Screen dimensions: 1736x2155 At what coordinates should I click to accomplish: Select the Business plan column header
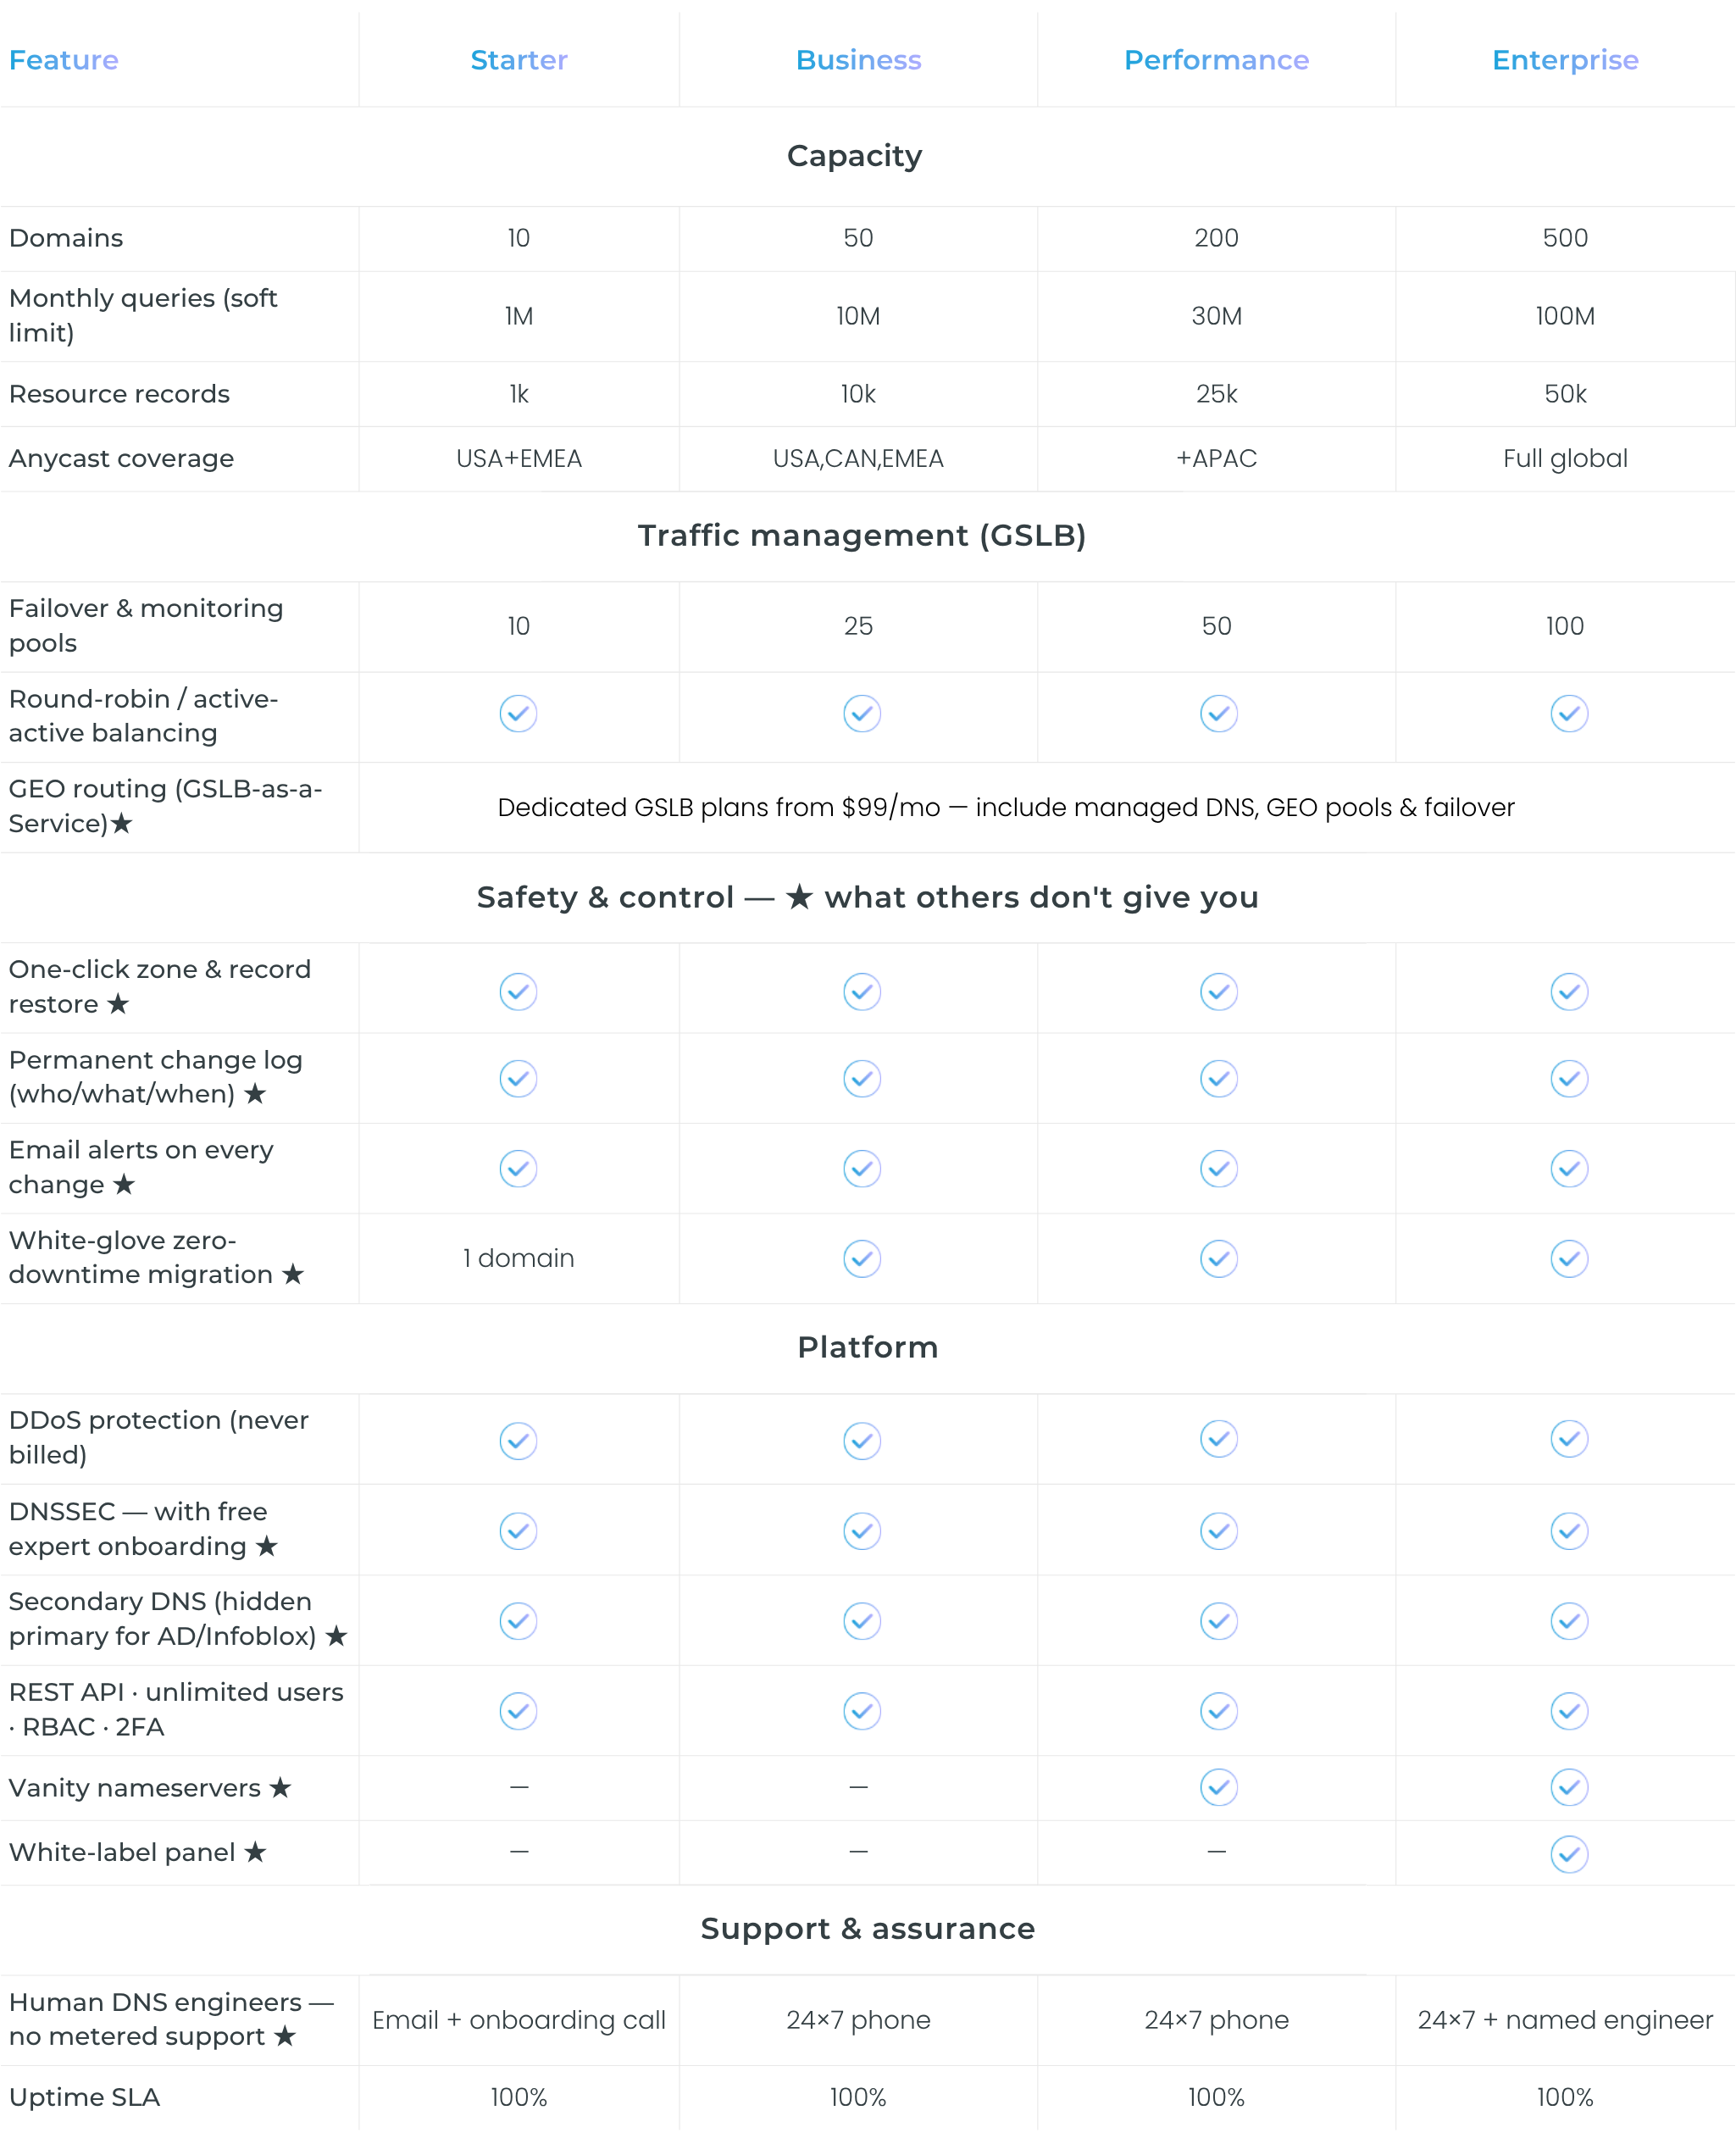click(x=858, y=60)
